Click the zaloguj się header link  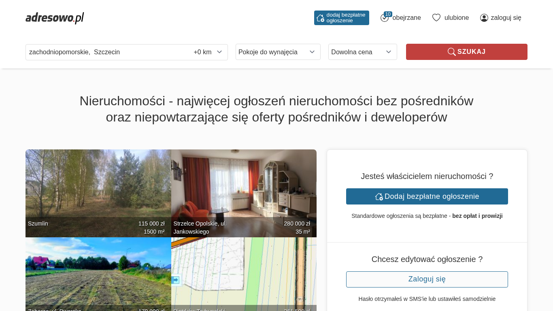(506, 18)
